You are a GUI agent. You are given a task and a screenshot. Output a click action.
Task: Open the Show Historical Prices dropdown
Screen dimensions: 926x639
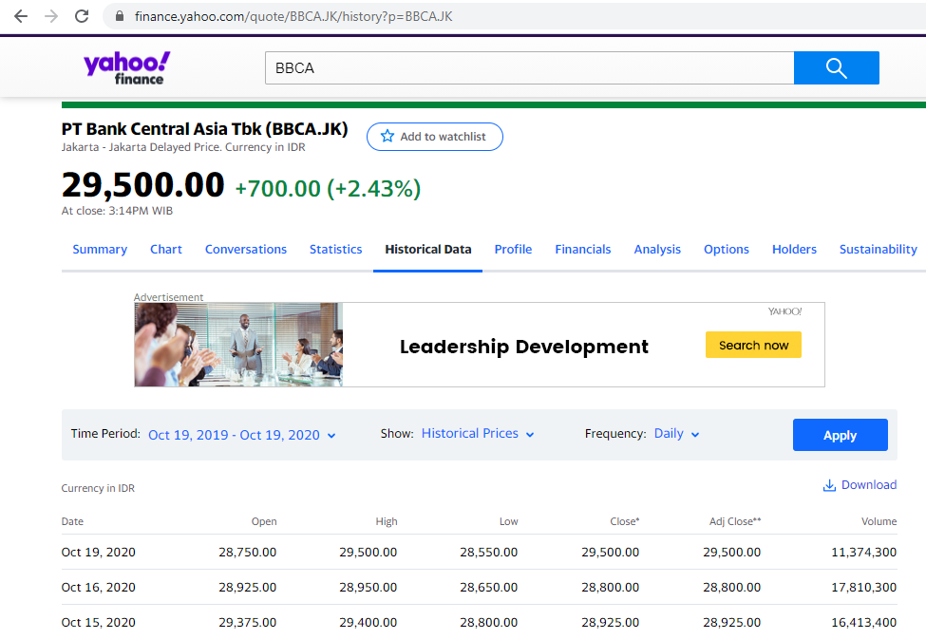478,434
